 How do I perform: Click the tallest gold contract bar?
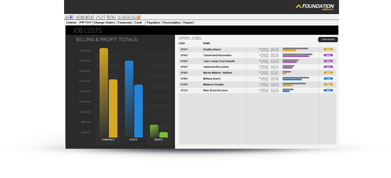[104, 92]
